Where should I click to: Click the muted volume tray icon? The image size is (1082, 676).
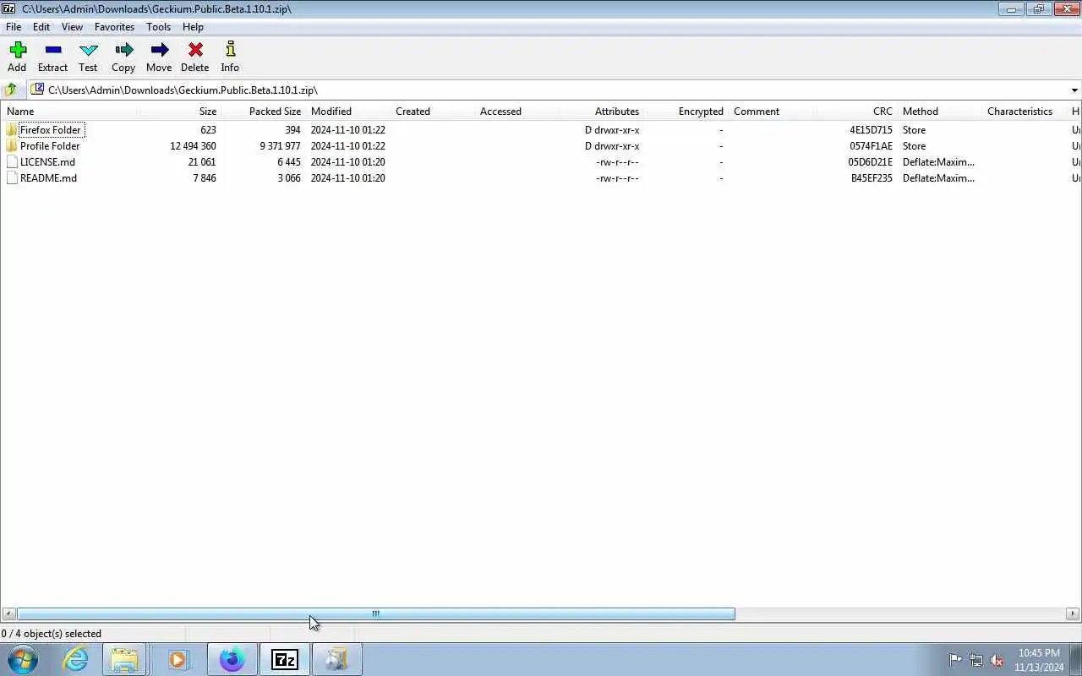pos(997,660)
